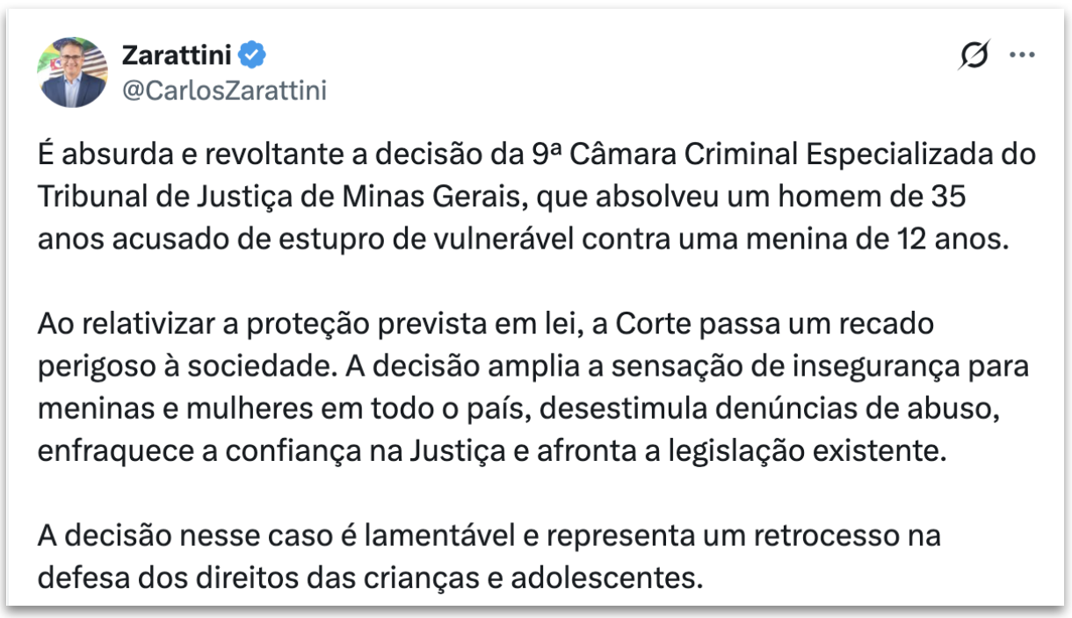Click the blue verified badge beside Zarattini
The width and height of the screenshot is (1072, 618).
click(254, 56)
